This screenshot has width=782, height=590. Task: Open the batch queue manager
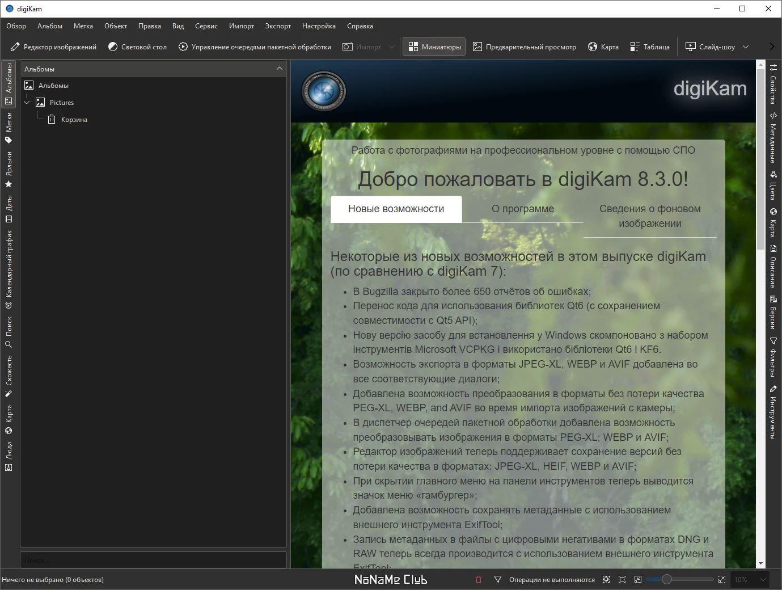point(255,47)
